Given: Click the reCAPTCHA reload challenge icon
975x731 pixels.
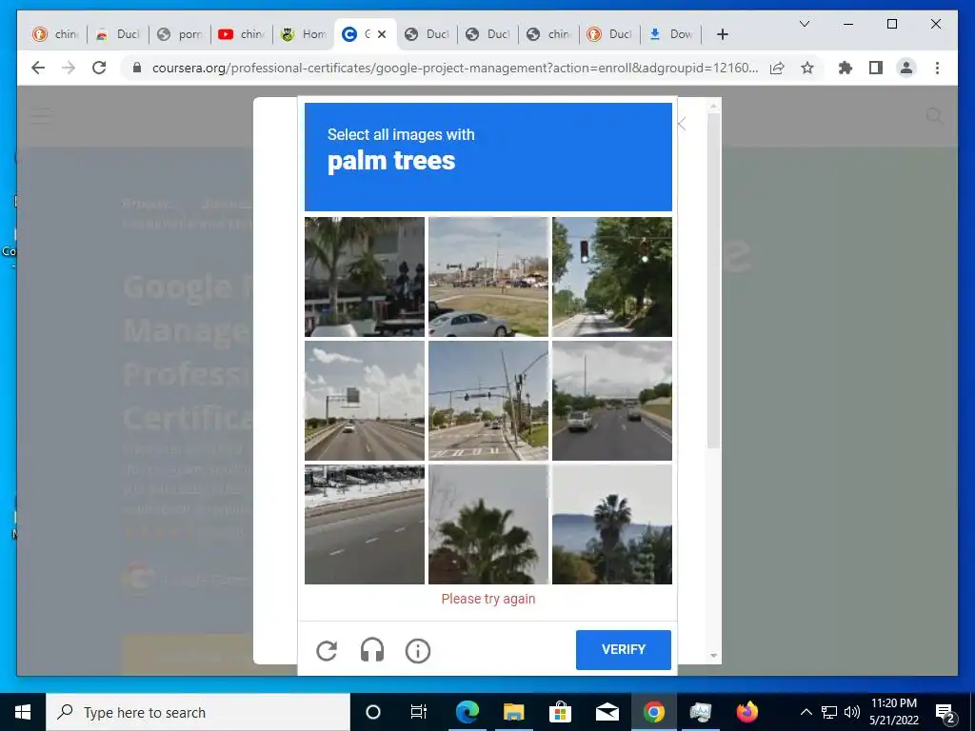Looking at the screenshot, I should pyautogui.click(x=327, y=650).
